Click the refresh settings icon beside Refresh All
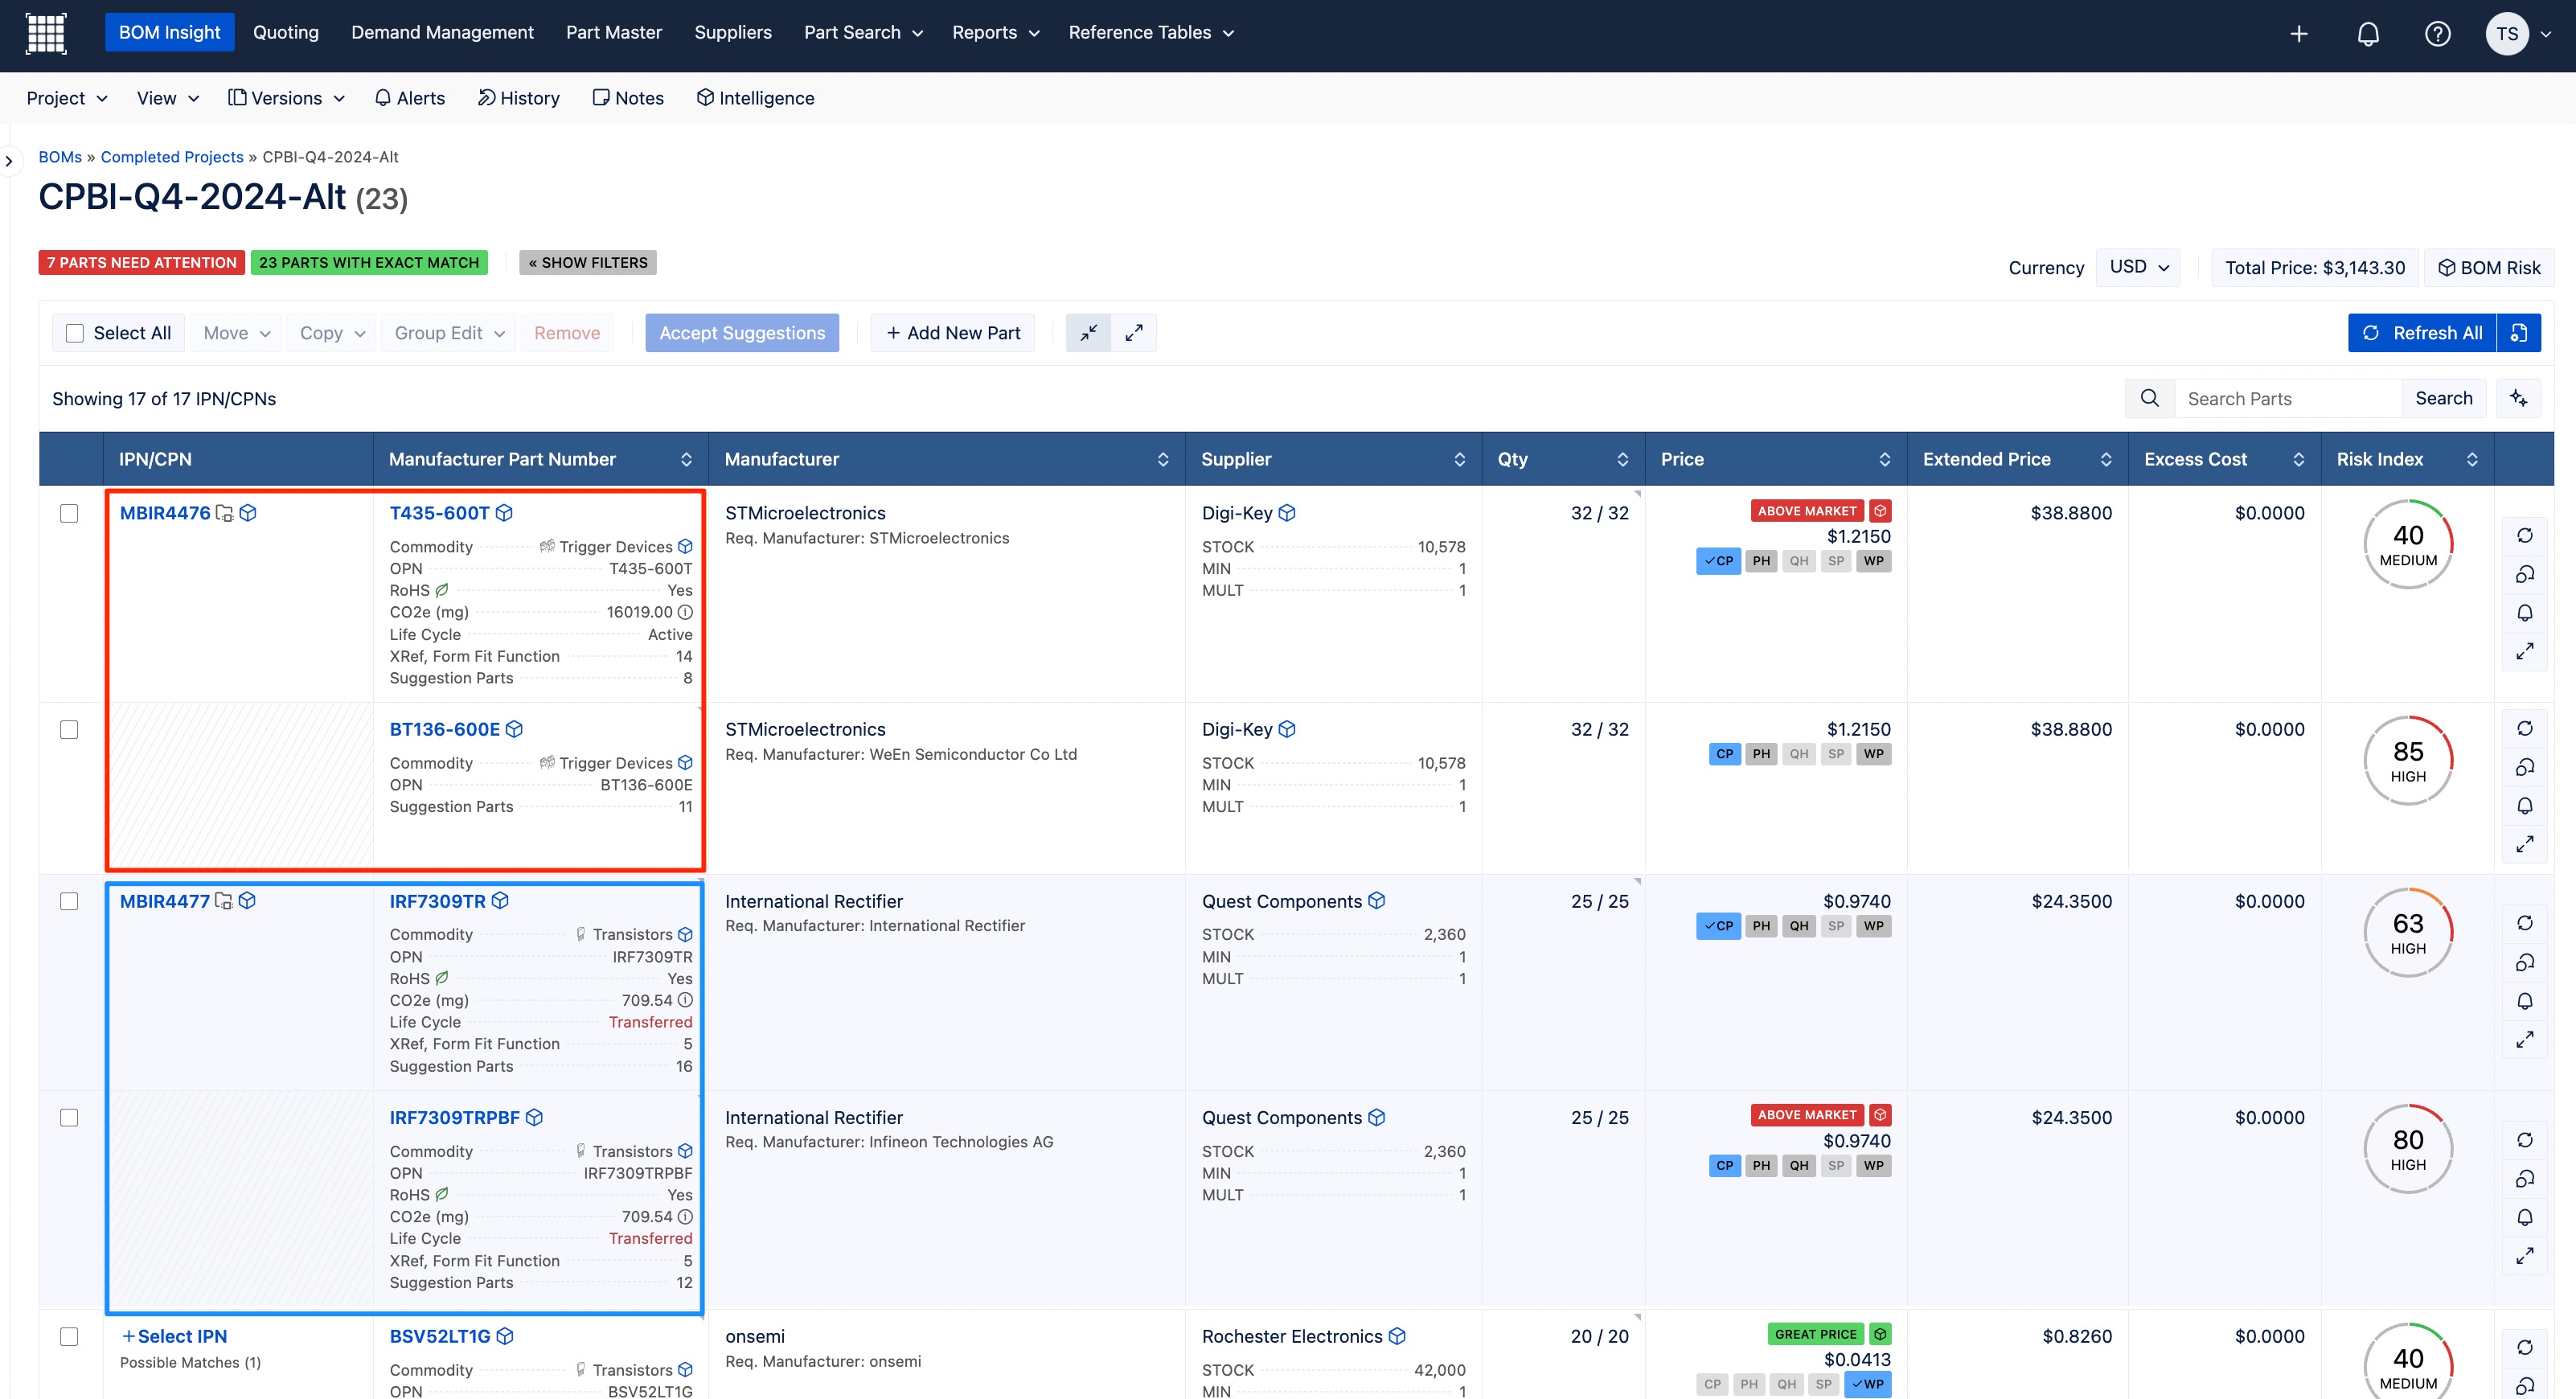This screenshot has width=2576, height=1399. (2519, 333)
